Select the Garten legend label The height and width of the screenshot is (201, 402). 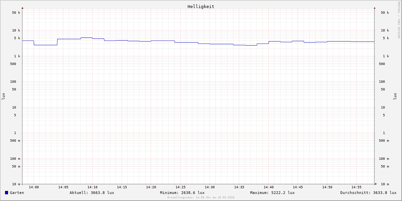coord(17,193)
